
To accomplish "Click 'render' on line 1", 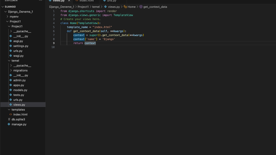I will (x=112, y=11).
